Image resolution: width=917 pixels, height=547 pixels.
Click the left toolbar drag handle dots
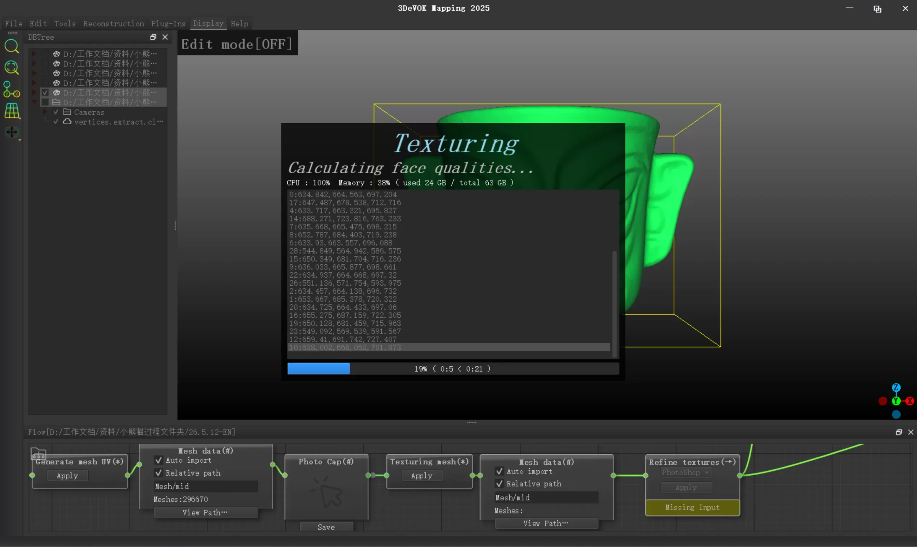point(13,34)
